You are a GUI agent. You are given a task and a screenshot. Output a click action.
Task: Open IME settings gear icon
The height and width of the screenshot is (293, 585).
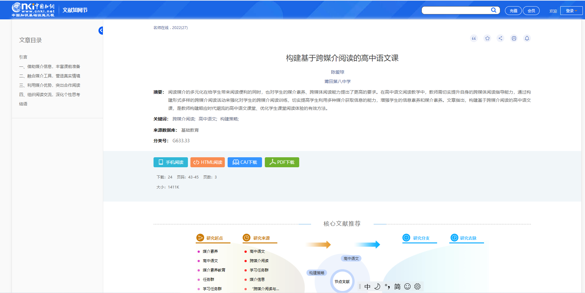coord(417,286)
